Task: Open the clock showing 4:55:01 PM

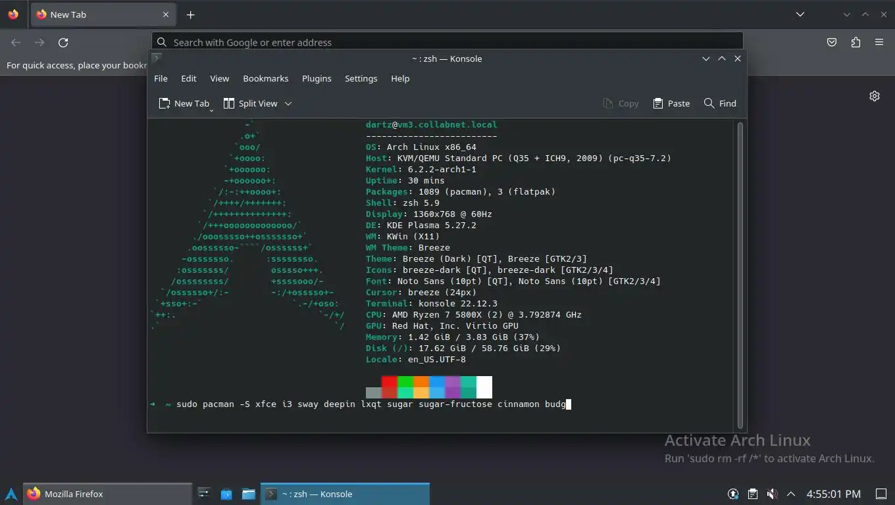Action: pos(833,494)
